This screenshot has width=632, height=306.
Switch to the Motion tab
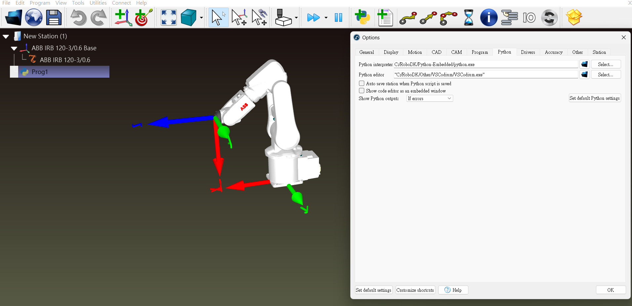pyautogui.click(x=415, y=52)
